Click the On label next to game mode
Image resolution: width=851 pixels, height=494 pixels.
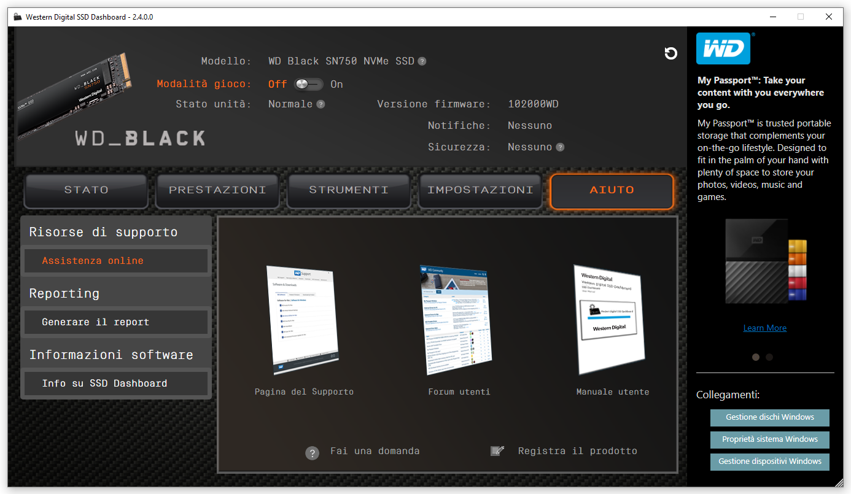pos(336,85)
